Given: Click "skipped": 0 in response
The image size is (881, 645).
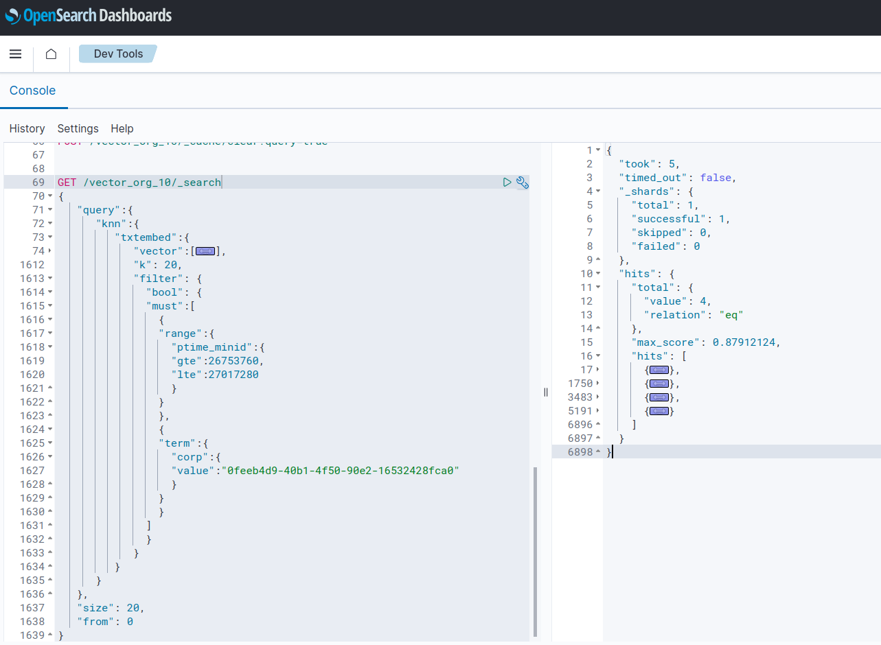Looking at the screenshot, I should click(672, 233).
